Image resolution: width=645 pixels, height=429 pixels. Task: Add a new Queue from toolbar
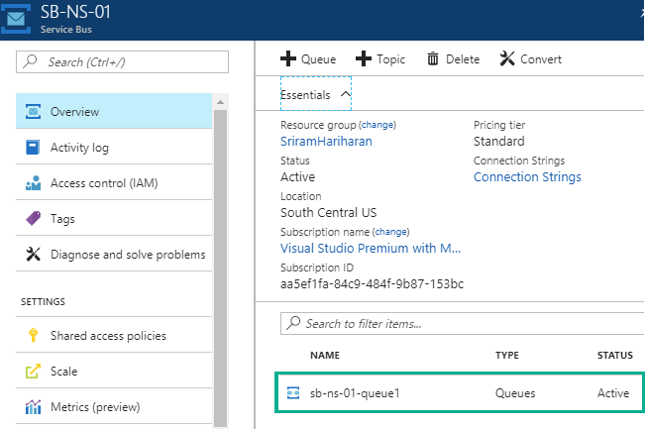coord(308,59)
